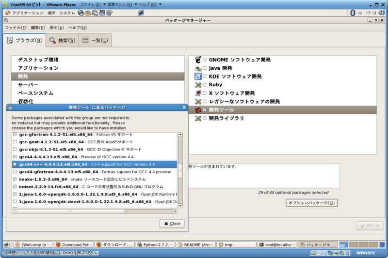This screenshot has width=388, height=258.
Task: Switch to the README taskbar window
Action: pyautogui.click(x=196, y=244)
